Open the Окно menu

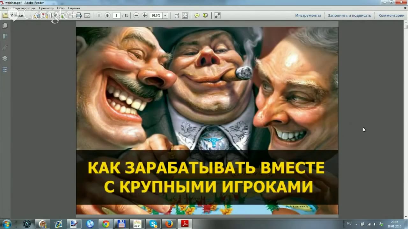(61, 8)
